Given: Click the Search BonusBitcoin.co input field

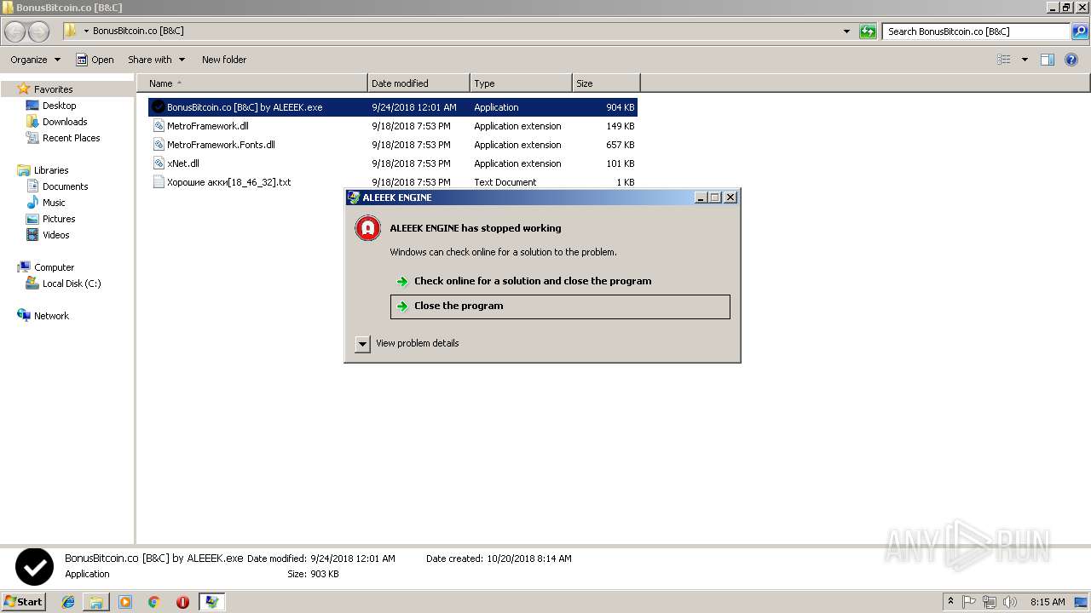Looking at the screenshot, I should 976,32.
